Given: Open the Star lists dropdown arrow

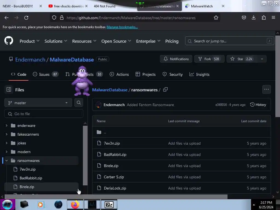Looking at the screenshot, I should 262,59.
